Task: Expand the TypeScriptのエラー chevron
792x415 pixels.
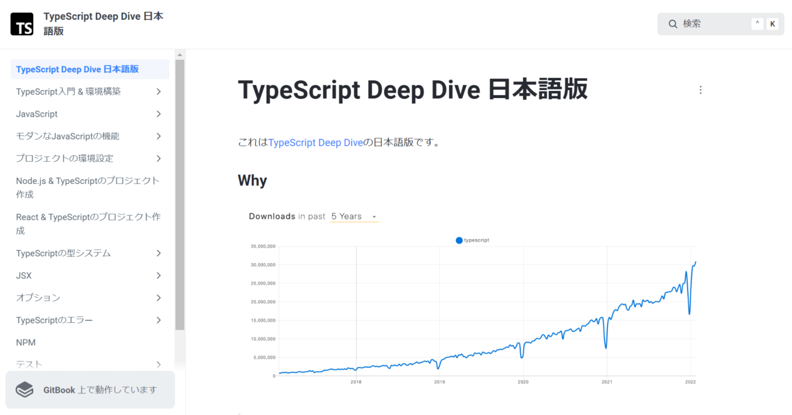Action: click(x=159, y=320)
